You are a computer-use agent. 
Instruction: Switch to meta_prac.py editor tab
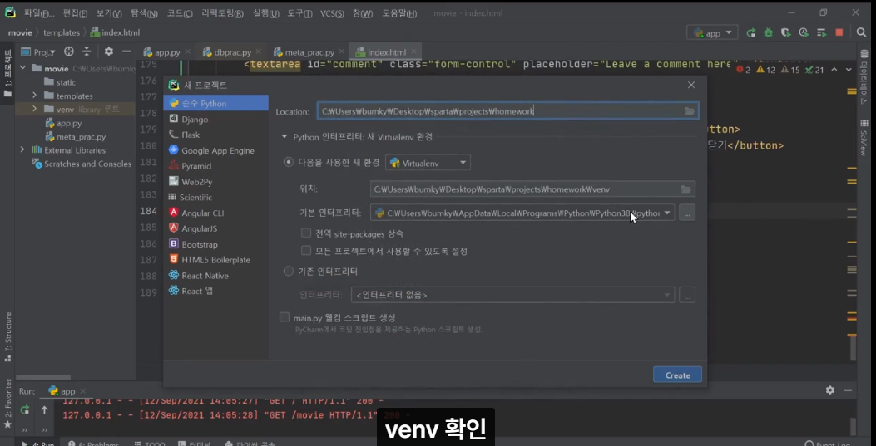tap(309, 52)
